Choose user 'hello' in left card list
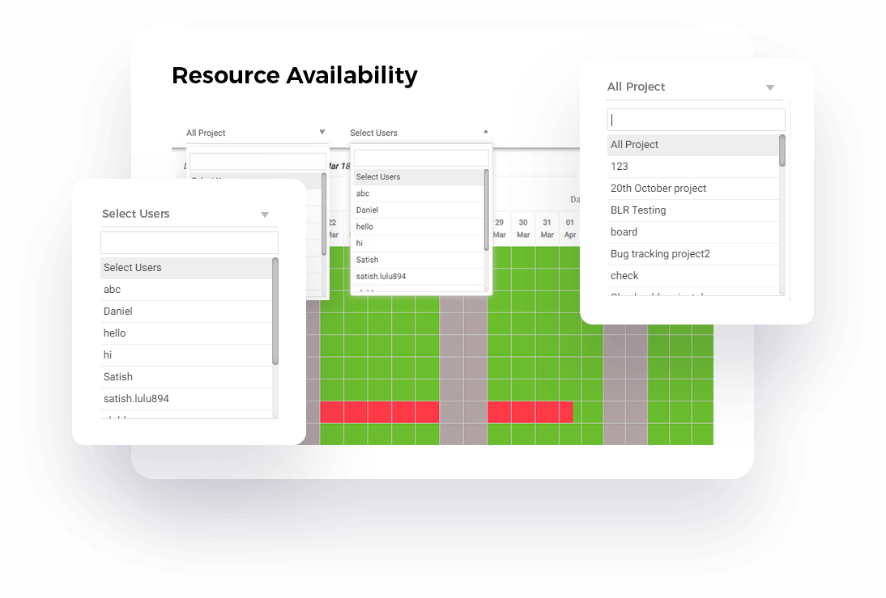The width and height of the screenshot is (886, 598). pyautogui.click(x=186, y=333)
